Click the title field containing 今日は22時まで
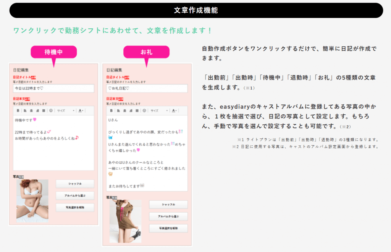The height and width of the screenshot is (252, 391). pos(53,88)
